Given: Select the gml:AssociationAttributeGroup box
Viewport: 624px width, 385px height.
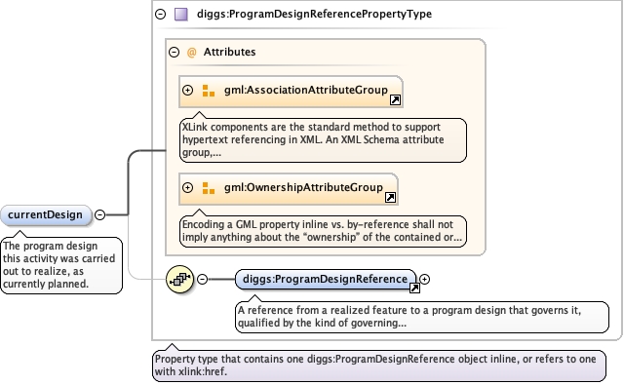Looking at the screenshot, I should 291,92.
